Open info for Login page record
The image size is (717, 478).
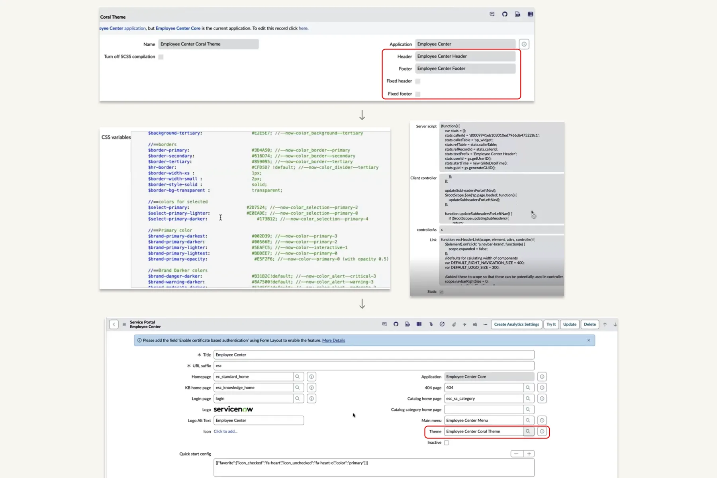coord(311,398)
